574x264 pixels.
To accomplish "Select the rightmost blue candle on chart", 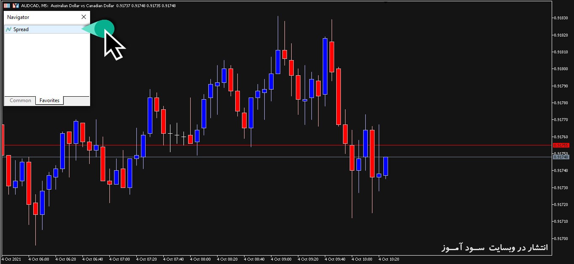I will 385,166.
